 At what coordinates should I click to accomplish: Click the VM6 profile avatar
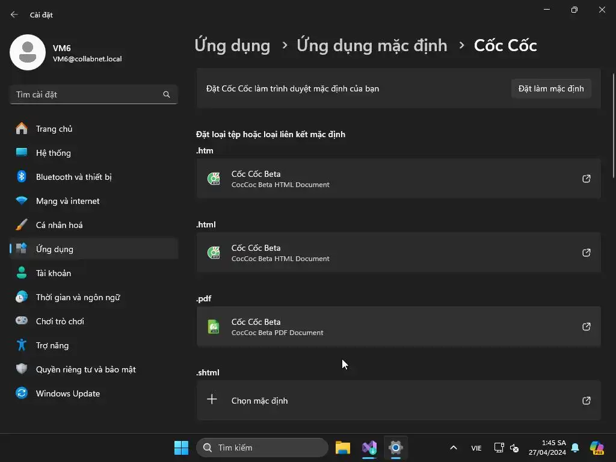click(x=28, y=53)
